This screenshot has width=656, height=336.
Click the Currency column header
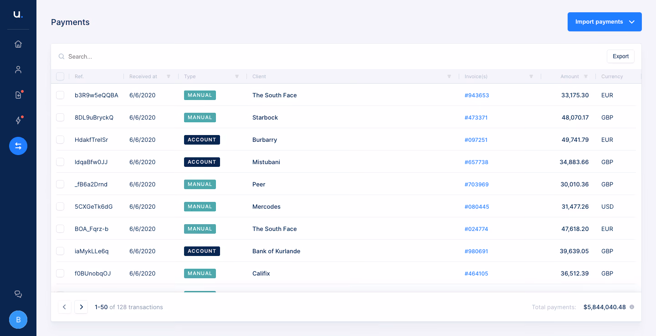(612, 76)
